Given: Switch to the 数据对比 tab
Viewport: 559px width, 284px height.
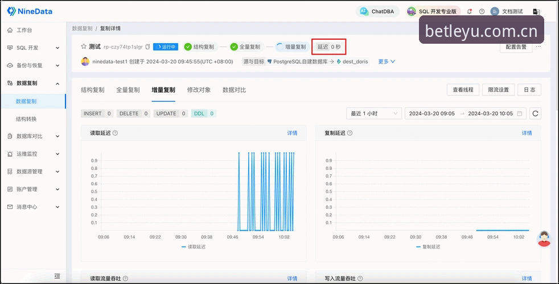Looking at the screenshot, I should point(234,90).
